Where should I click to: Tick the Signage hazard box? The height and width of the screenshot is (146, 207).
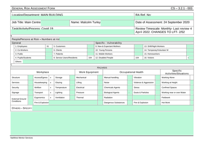[30, 93]
